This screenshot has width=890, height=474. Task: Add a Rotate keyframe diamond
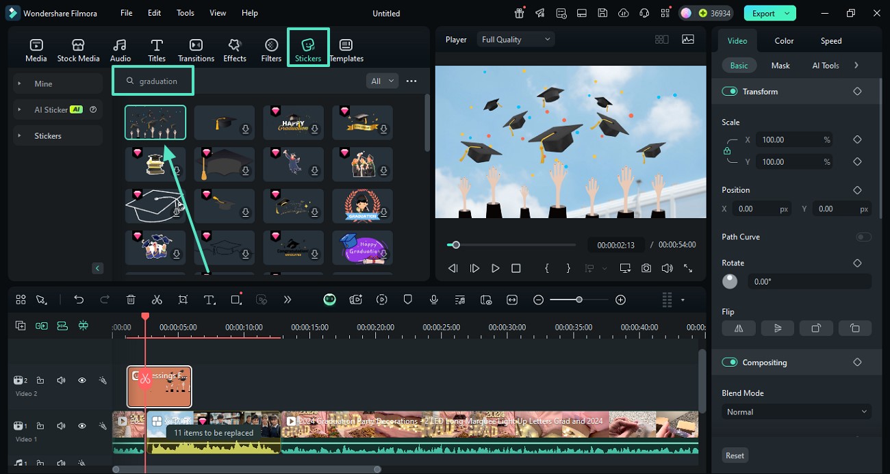pyautogui.click(x=857, y=263)
